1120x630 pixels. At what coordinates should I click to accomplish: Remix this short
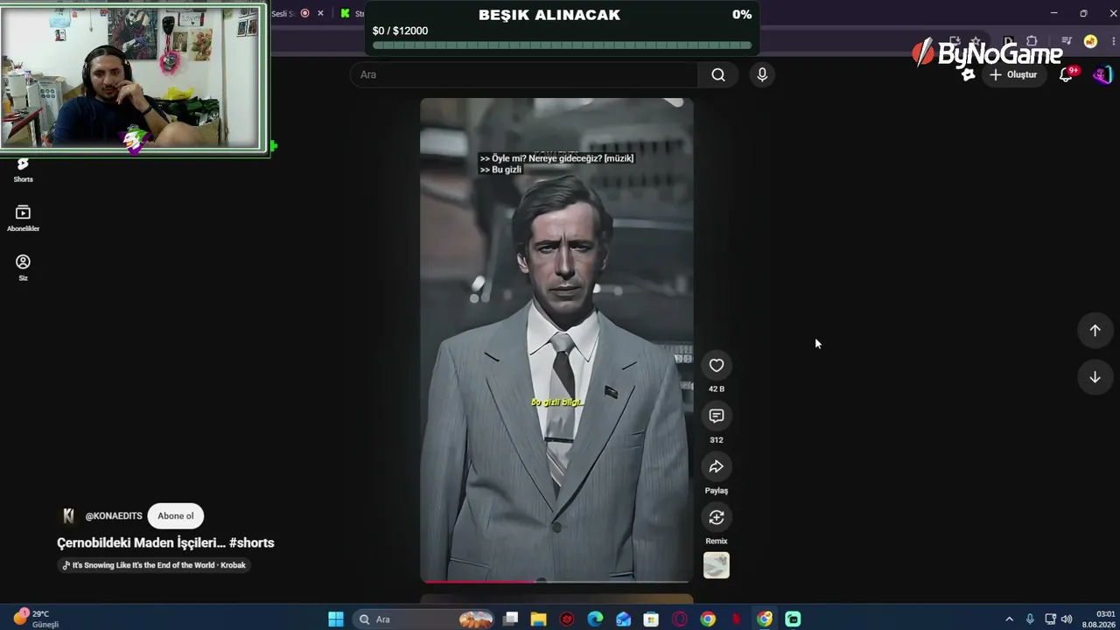[717, 517]
